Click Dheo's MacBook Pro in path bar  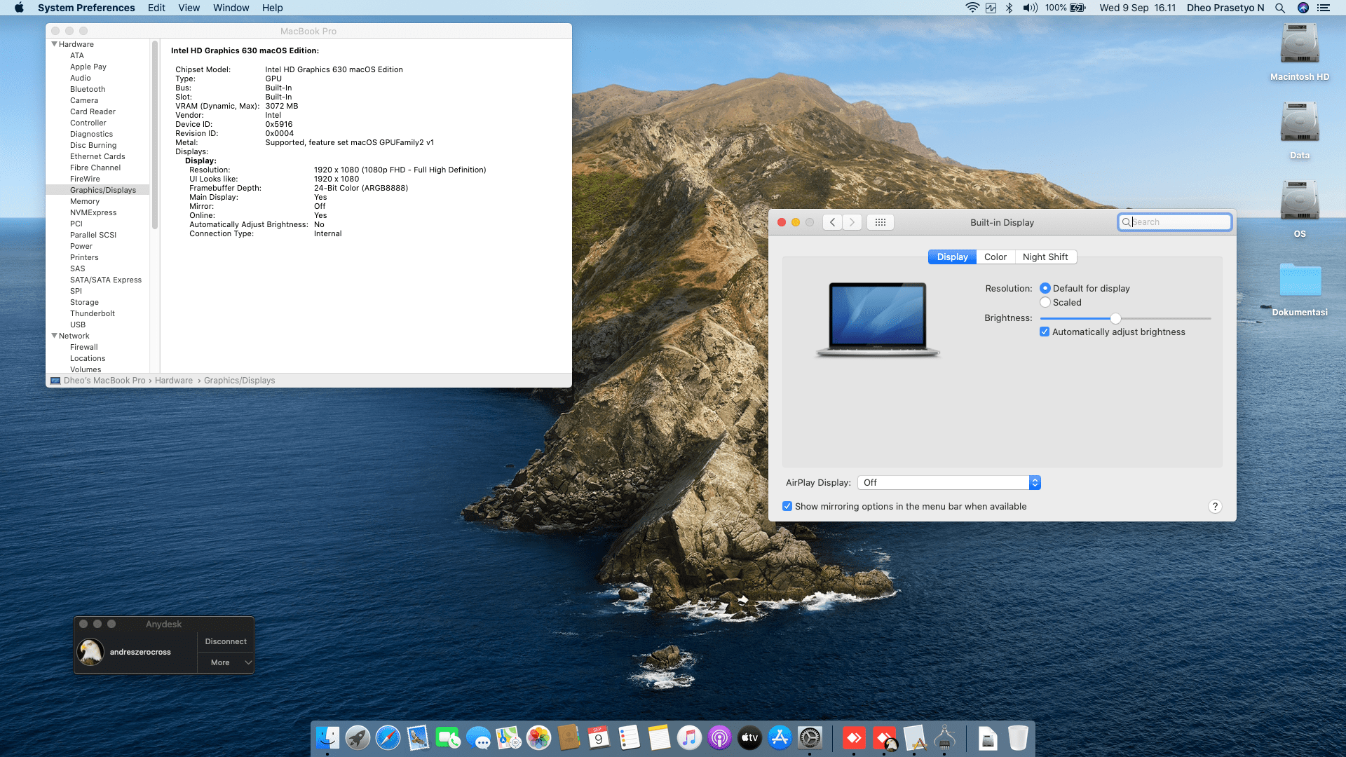point(104,381)
